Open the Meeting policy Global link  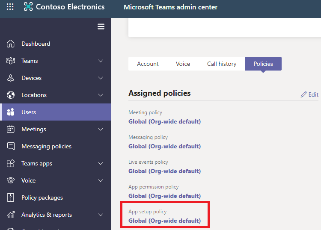pos(165,121)
